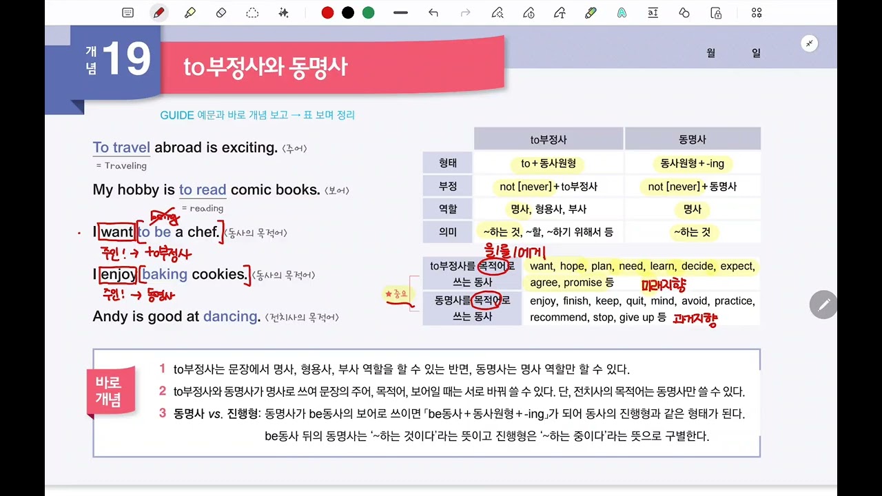Open the four-squares more tools menu
The image size is (882, 496).
click(x=757, y=12)
